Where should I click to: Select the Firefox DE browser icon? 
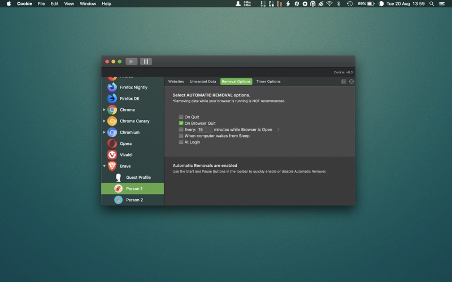point(112,99)
